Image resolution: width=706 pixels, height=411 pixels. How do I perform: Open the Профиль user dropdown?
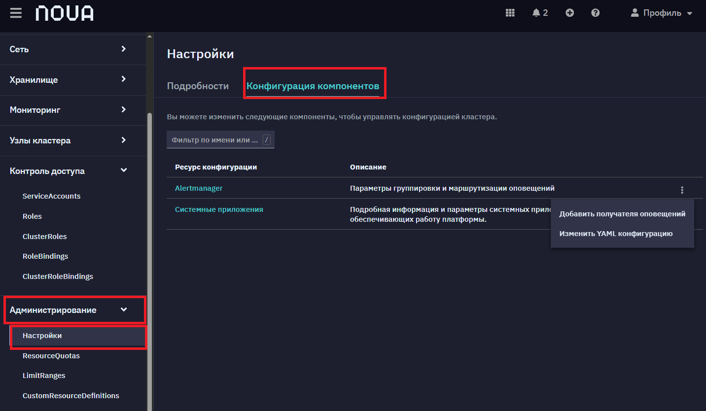tap(662, 13)
